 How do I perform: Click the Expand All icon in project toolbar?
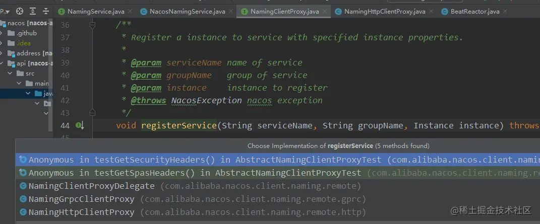[33, 12]
